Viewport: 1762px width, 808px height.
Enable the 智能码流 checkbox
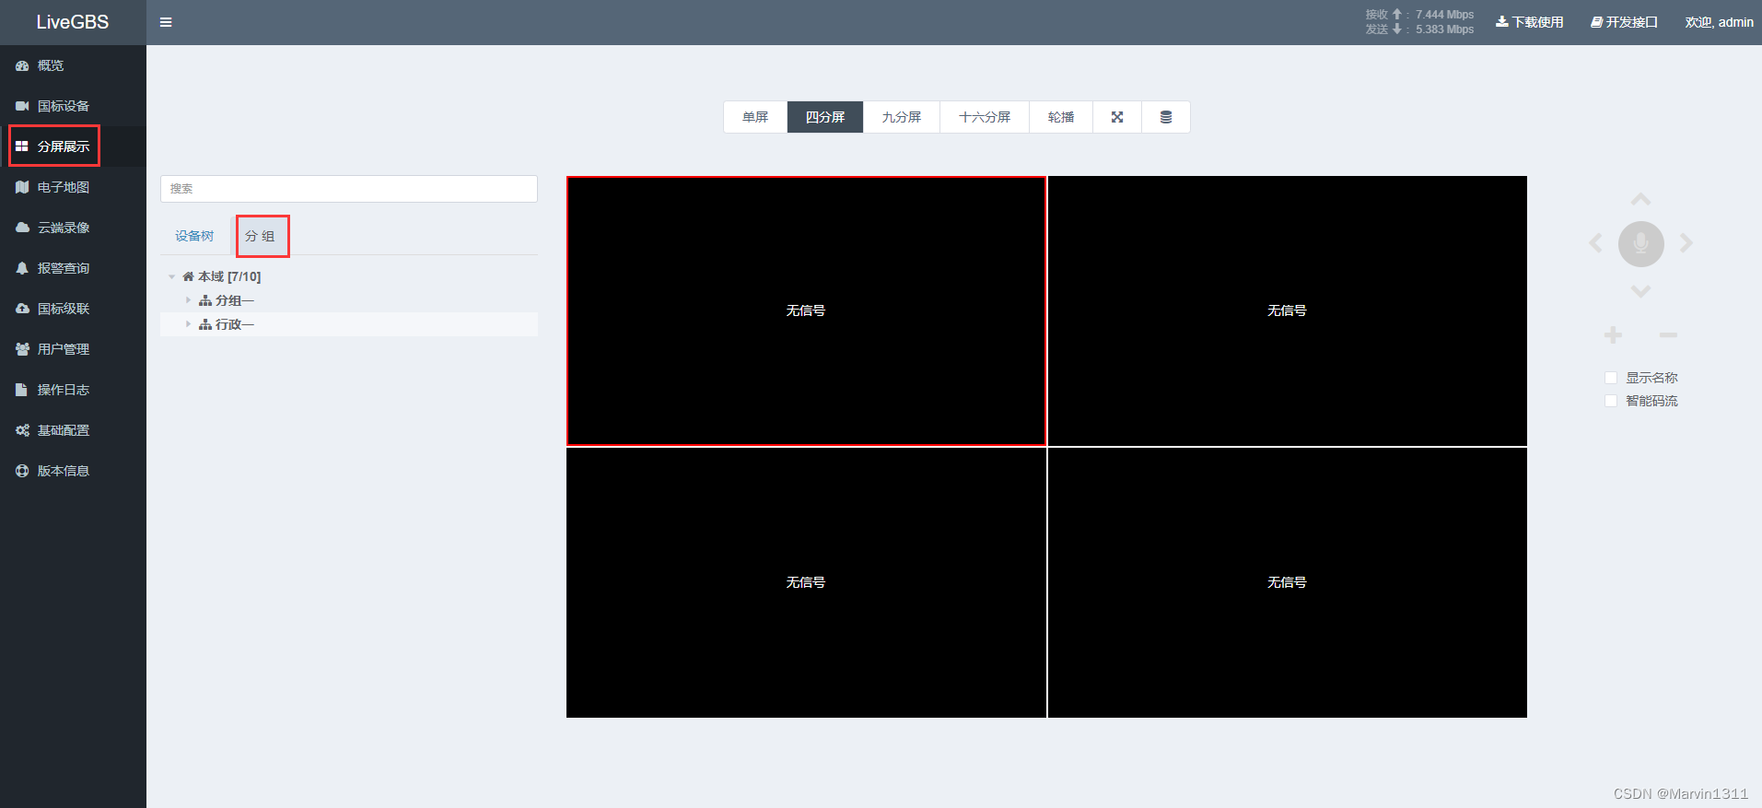[1611, 401]
